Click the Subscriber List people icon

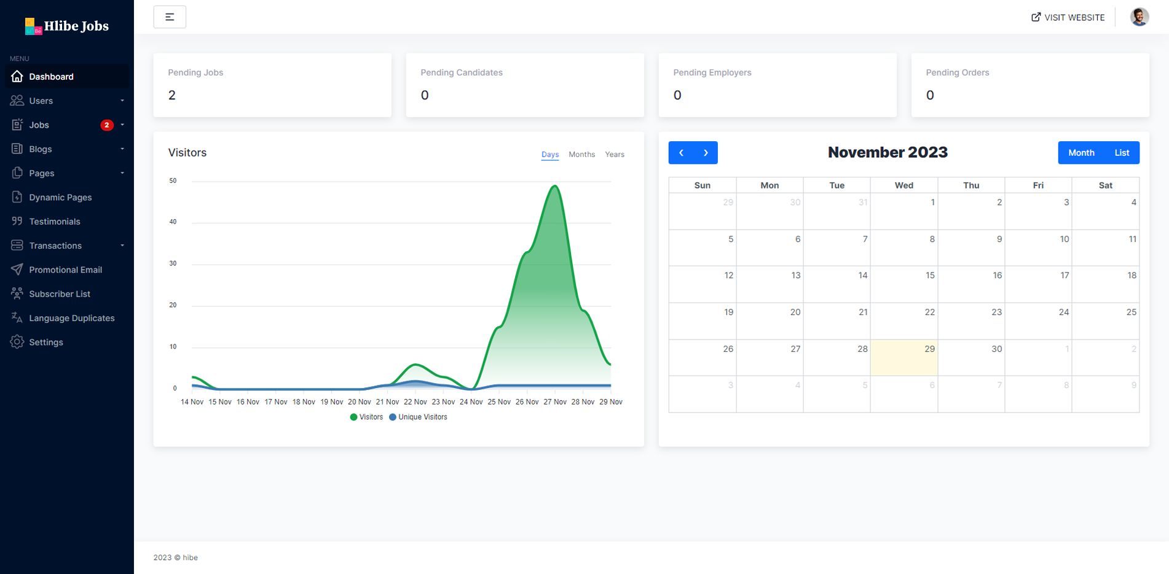17,293
